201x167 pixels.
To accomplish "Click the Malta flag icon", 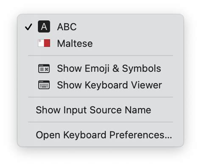I will 44,43.
